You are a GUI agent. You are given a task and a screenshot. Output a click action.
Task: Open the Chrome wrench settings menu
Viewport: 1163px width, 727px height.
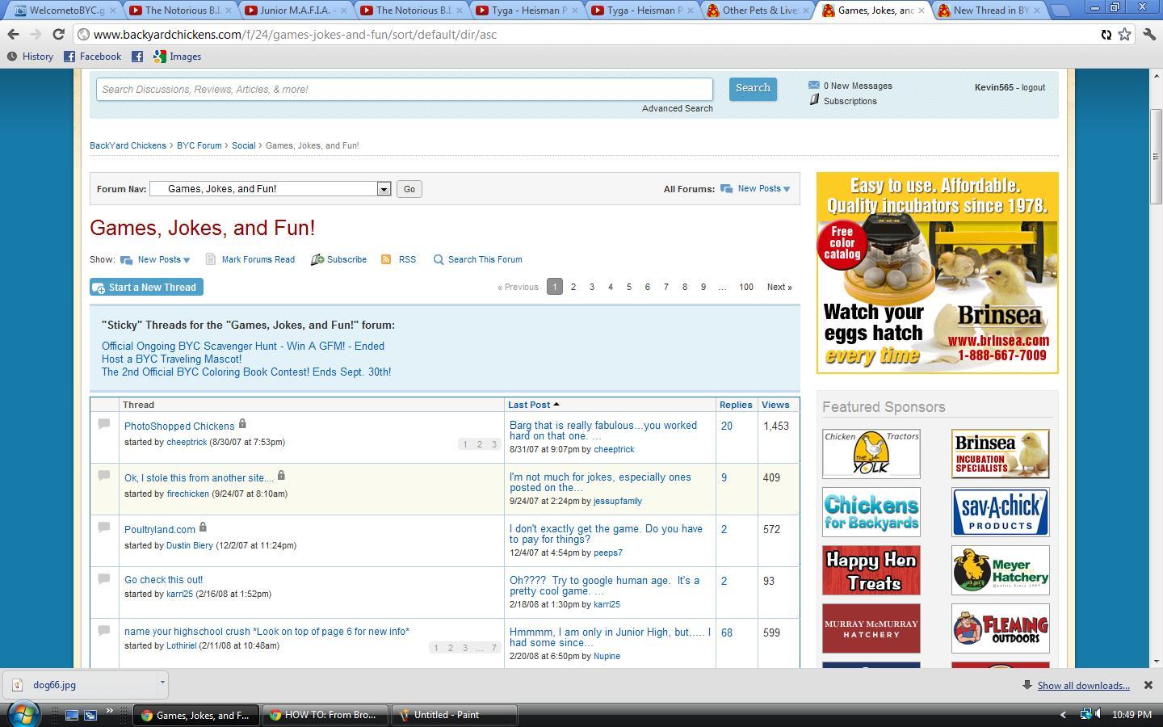[1148, 35]
